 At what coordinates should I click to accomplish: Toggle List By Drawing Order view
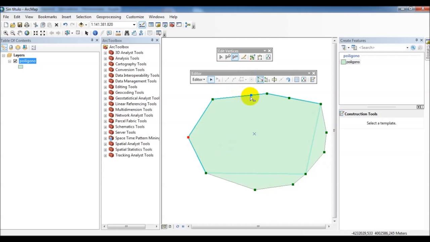click(4, 48)
